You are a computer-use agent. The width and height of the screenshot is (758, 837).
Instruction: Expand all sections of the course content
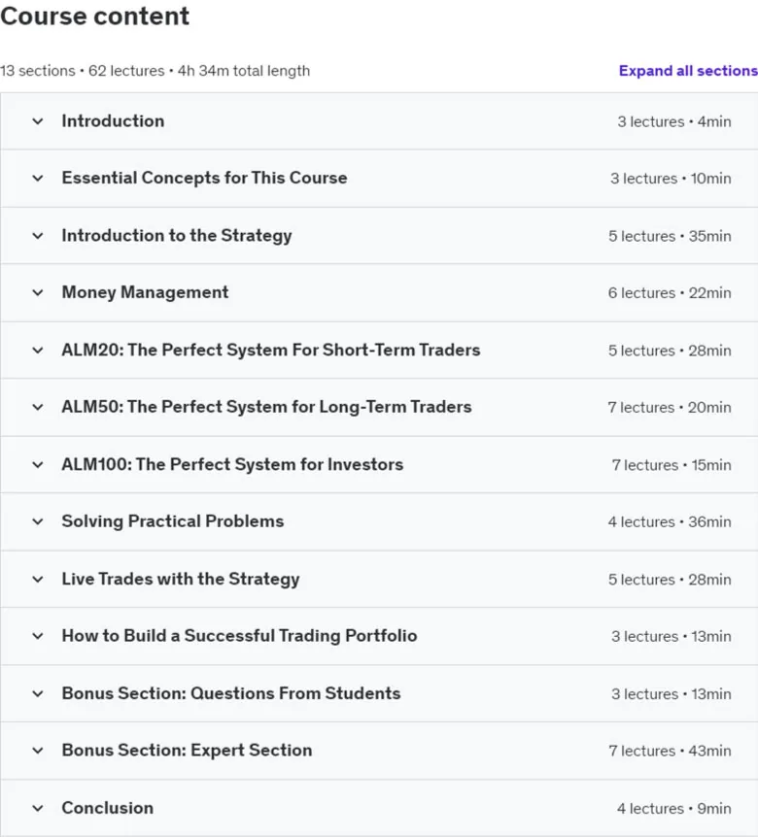(688, 71)
